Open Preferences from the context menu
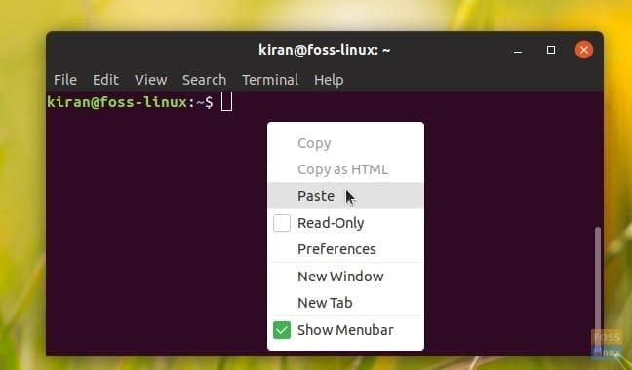The height and width of the screenshot is (370, 632). coord(345,249)
